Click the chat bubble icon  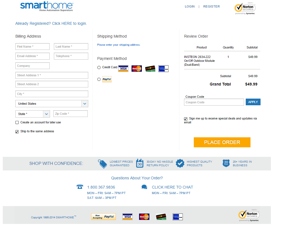click(x=144, y=187)
